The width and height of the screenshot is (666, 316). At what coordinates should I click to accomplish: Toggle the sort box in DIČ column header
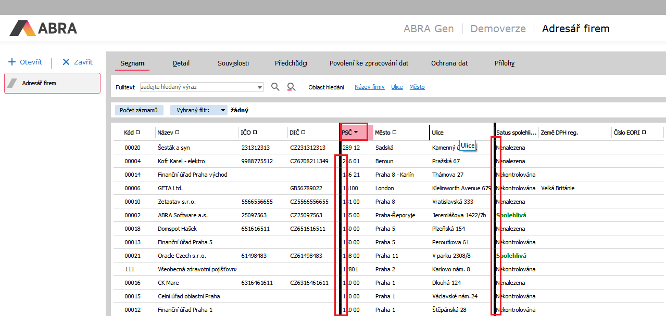(x=303, y=133)
